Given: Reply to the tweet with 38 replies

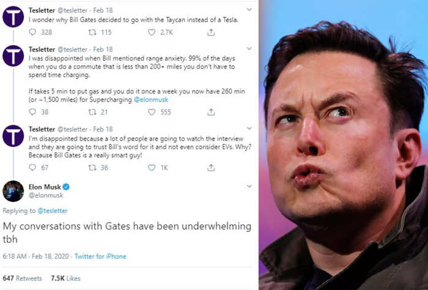Looking at the screenshot, I should [x=32, y=112].
